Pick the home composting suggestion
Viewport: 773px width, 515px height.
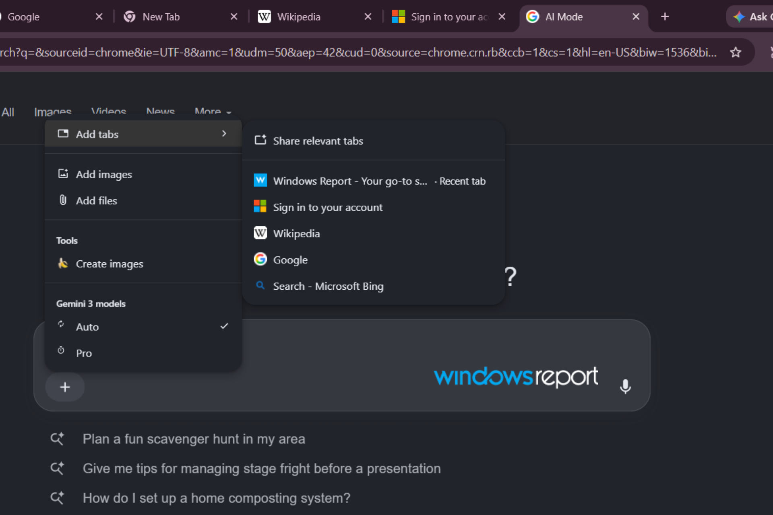coord(217,498)
